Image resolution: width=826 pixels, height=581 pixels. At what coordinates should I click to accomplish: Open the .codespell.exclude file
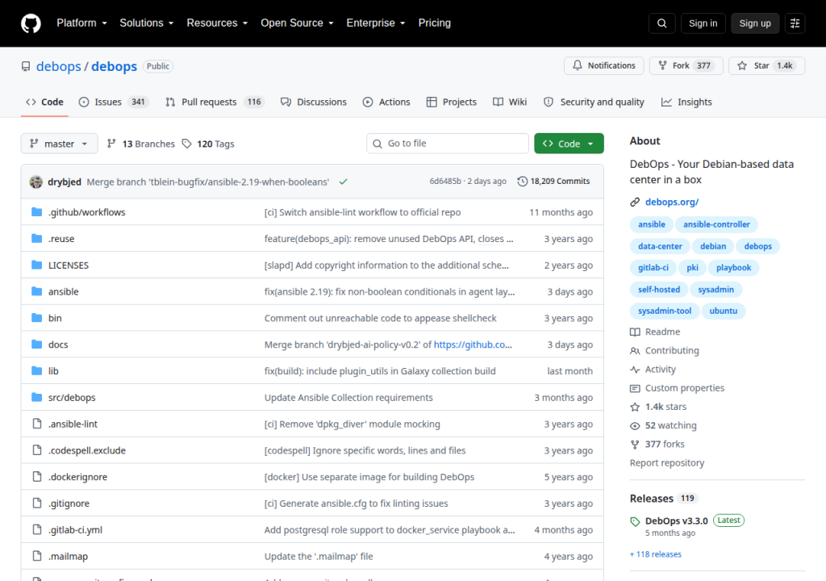click(x=87, y=450)
